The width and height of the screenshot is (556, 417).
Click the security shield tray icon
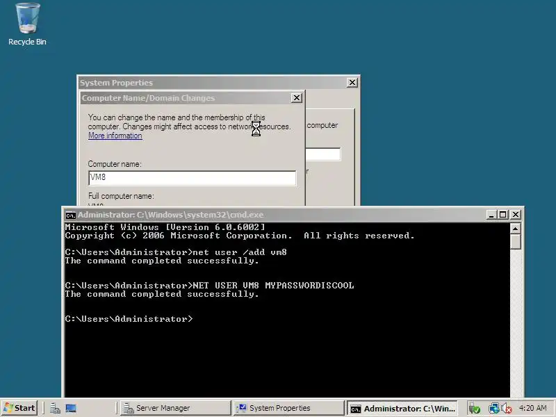[x=474, y=409]
